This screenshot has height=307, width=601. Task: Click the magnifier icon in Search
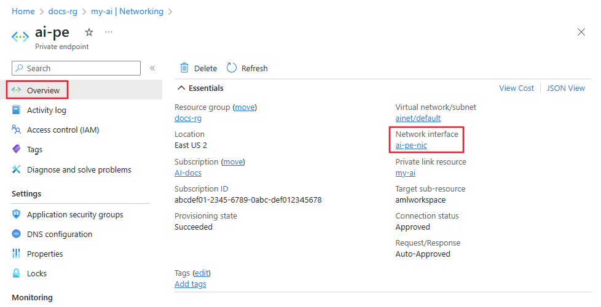coord(19,68)
